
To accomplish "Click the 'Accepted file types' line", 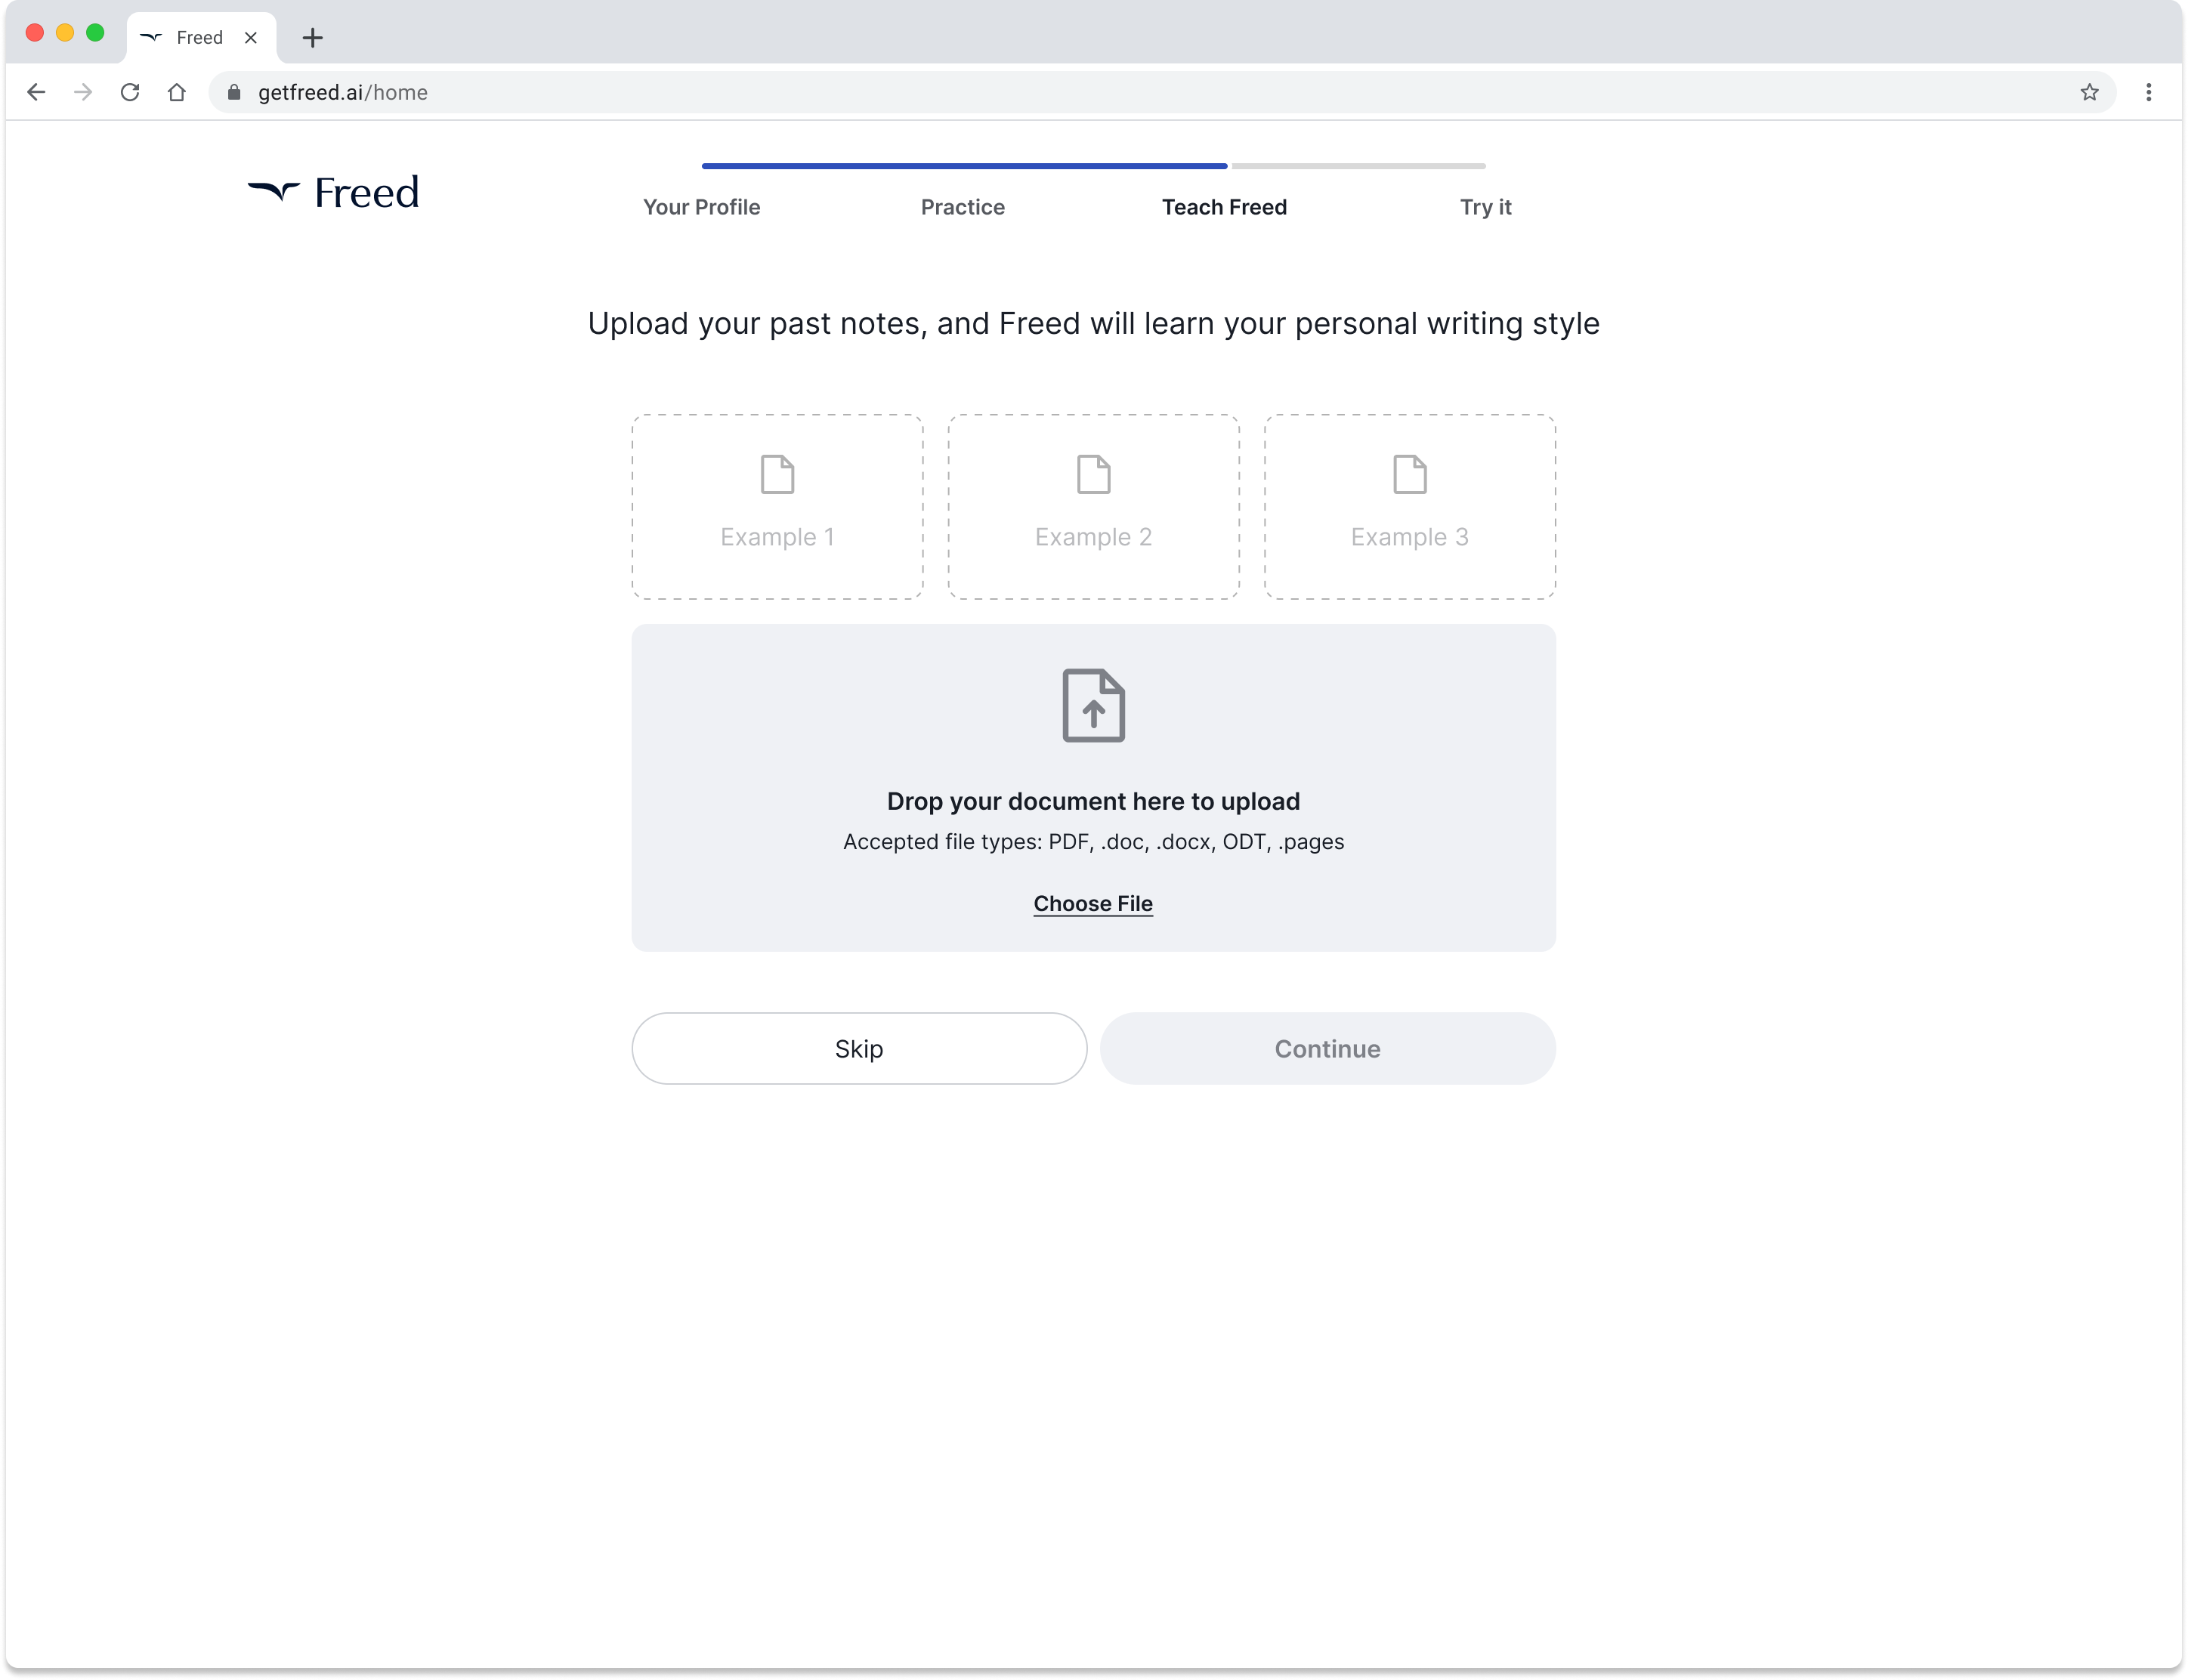I will tap(1093, 842).
